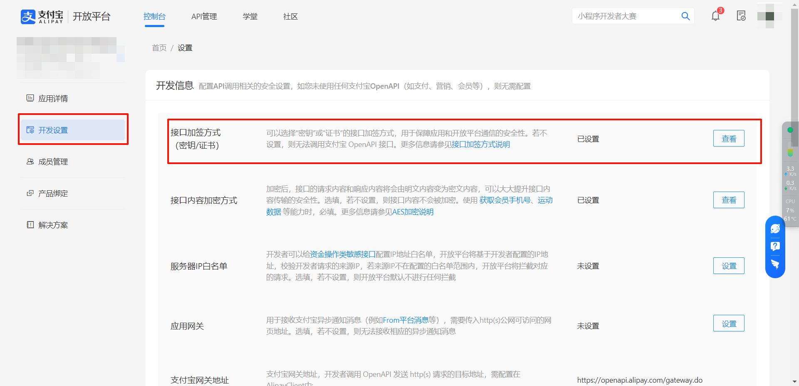This screenshot has width=799, height=386.
Task: Click the 首页 breadcrumb link
Action: 159,47
